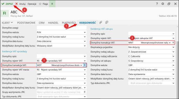The image size is (179, 99).
Task: Switch to the PODSTAWOWE tab
Action: pos(26,23)
